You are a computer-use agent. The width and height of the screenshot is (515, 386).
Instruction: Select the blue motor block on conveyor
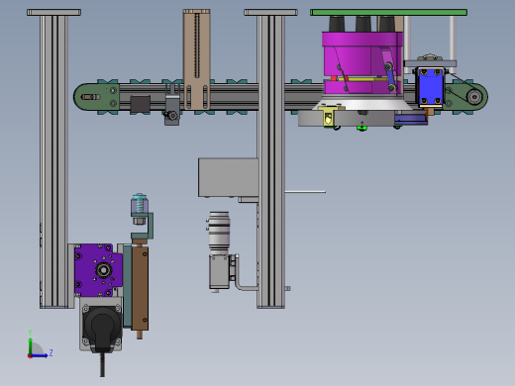pyautogui.click(x=431, y=87)
